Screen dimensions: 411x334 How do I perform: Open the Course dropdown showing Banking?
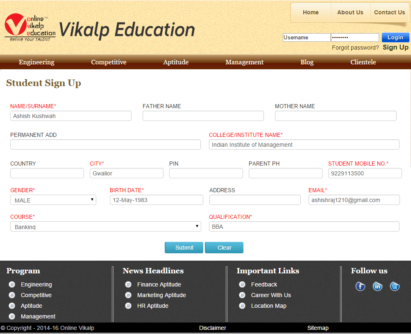(x=106, y=227)
